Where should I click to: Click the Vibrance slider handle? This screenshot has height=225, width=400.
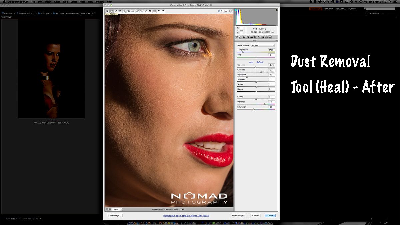point(265,104)
